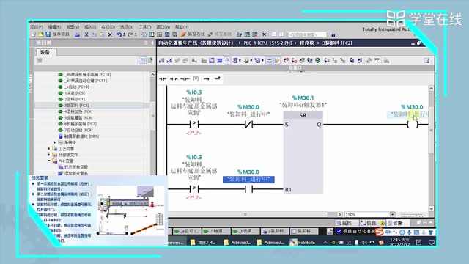Select 6机械手装箱 [FC7] in project tree
469x264 pixels.
[x=81, y=124]
